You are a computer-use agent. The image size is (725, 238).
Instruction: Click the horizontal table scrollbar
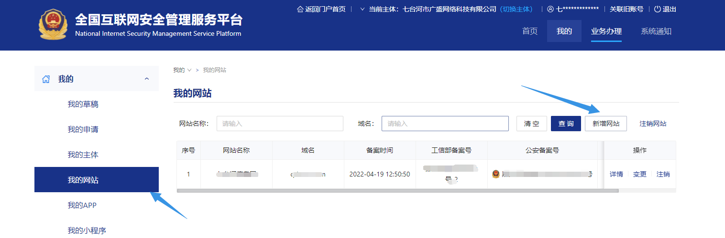(397, 191)
